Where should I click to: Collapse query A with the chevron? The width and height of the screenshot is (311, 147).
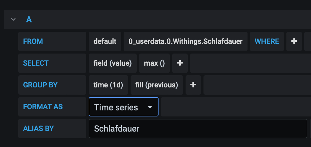[13, 19]
